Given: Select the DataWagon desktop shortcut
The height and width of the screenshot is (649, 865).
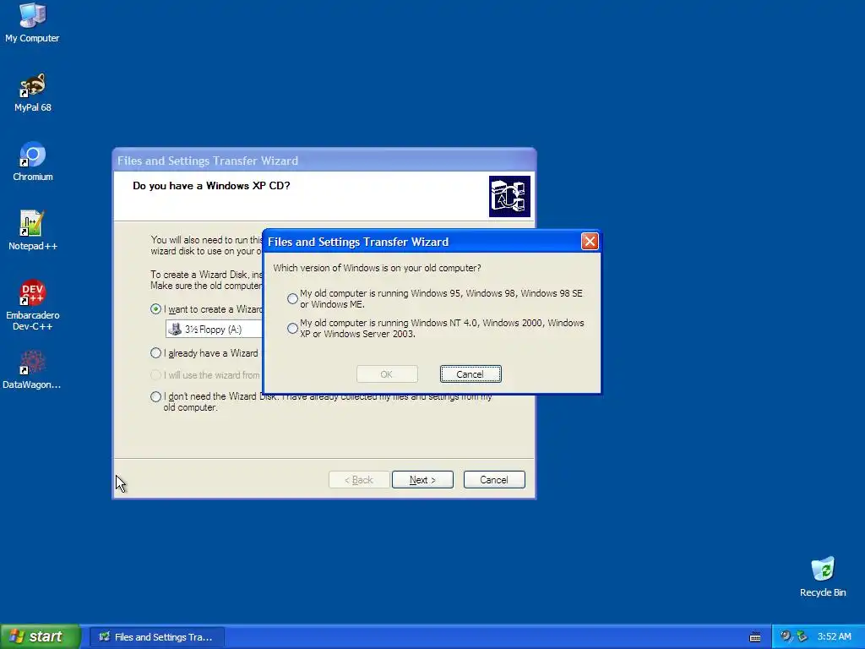Looking at the screenshot, I should coord(32,369).
